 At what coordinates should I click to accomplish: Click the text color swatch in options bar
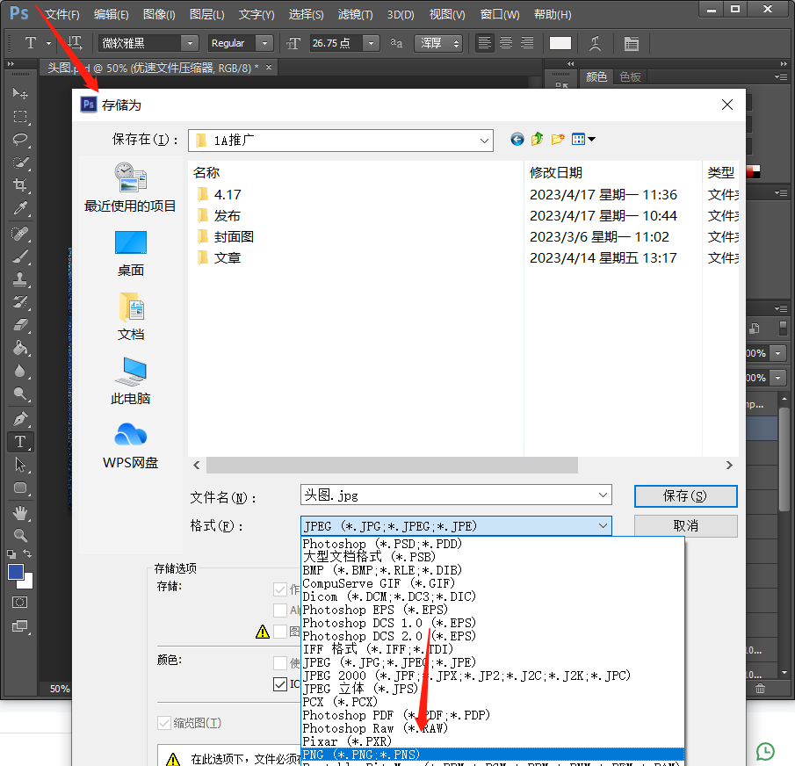[x=560, y=43]
